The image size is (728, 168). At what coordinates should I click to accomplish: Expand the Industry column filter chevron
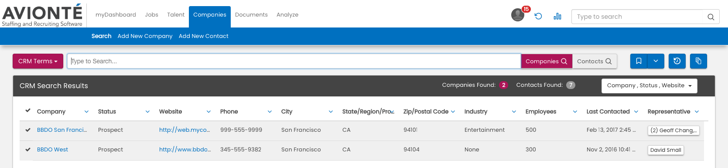pyautogui.click(x=514, y=112)
